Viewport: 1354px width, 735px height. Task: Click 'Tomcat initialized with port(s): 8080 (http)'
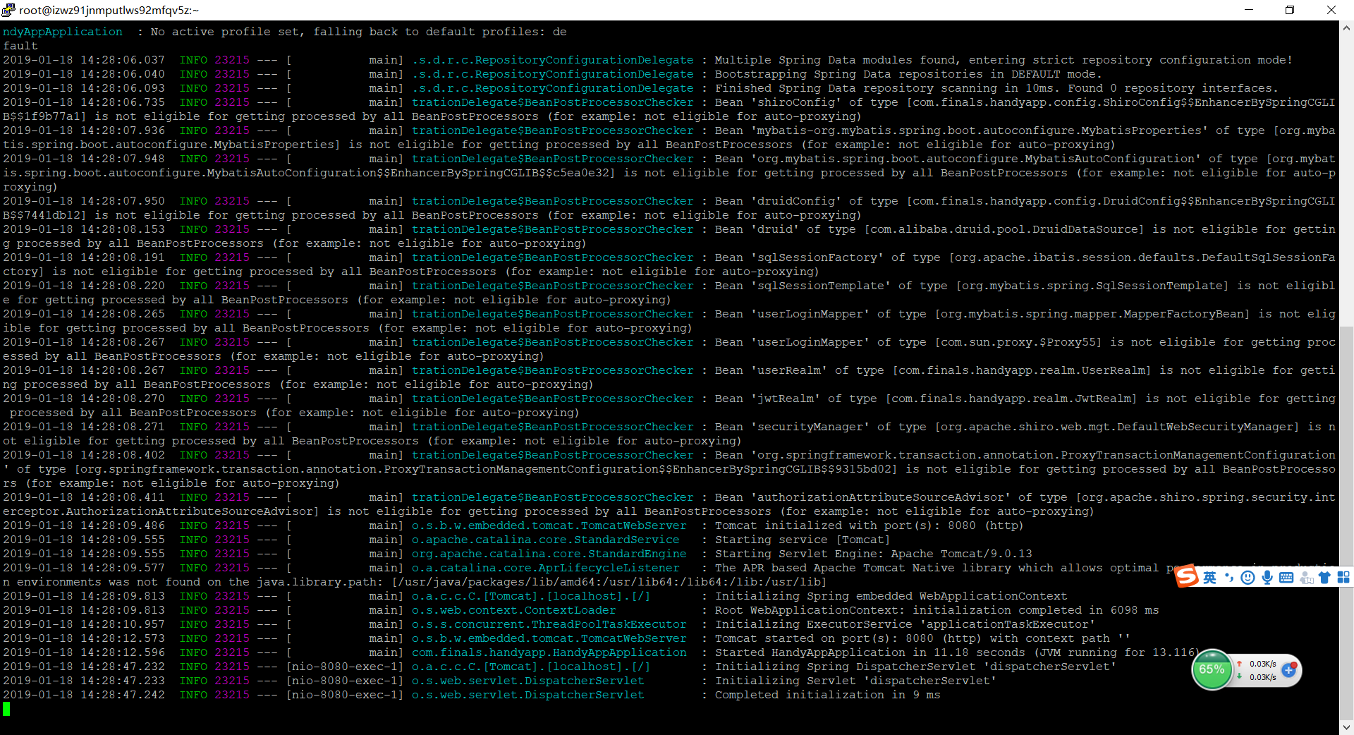(x=869, y=526)
